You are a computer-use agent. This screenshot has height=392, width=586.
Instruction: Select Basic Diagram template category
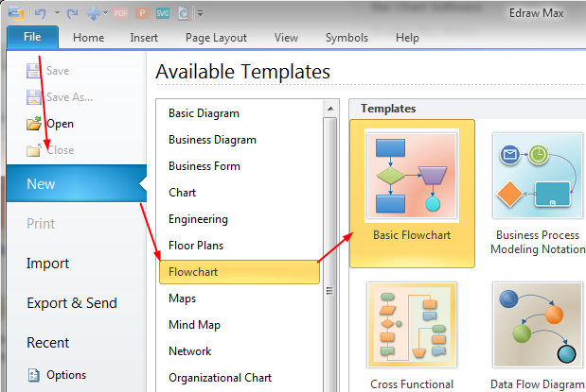click(204, 113)
